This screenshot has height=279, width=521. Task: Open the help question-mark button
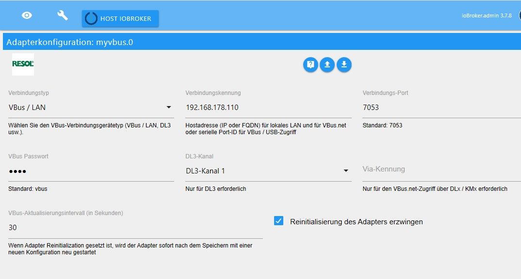[x=310, y=64]
